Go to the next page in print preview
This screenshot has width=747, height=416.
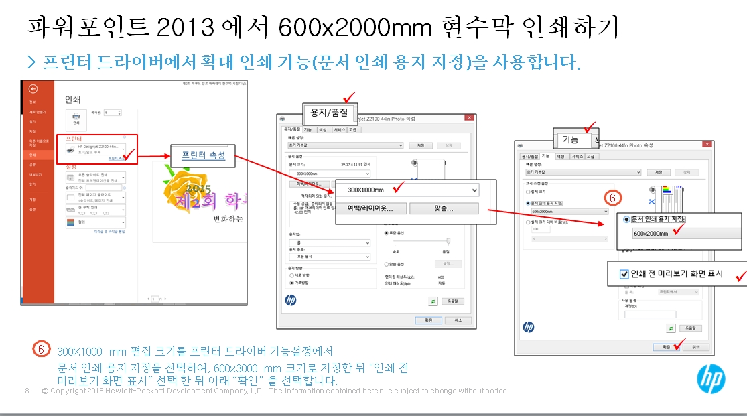click(165, 299)
